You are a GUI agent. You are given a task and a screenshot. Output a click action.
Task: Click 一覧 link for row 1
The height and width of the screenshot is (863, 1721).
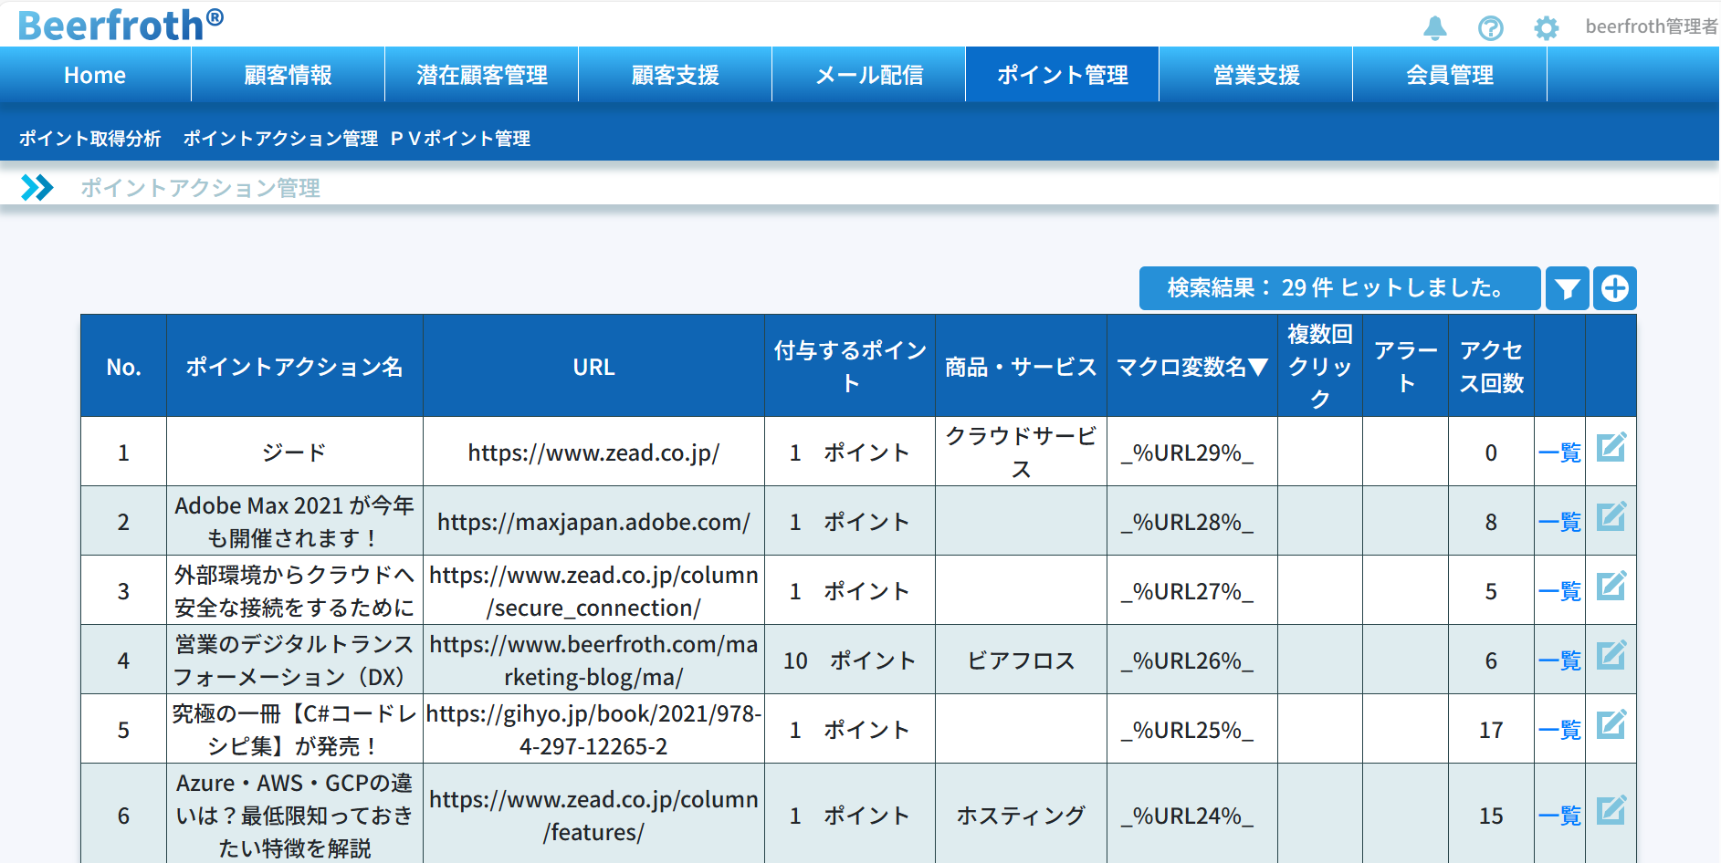tap(1559, 452)
